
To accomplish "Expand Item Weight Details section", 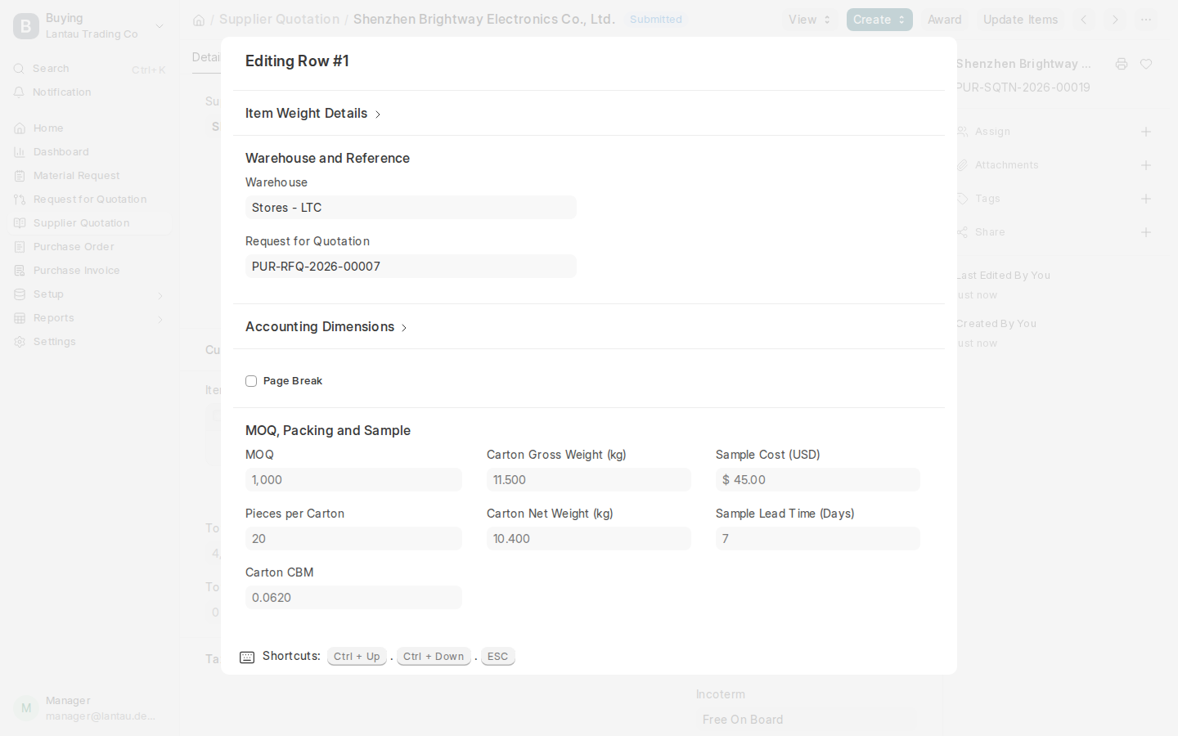I will 313,113.
